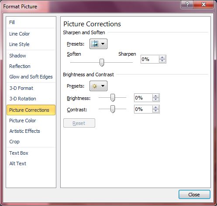Open the Brightness and Contrast presets dropdown

pyautogui.click(x=98, y=86)
